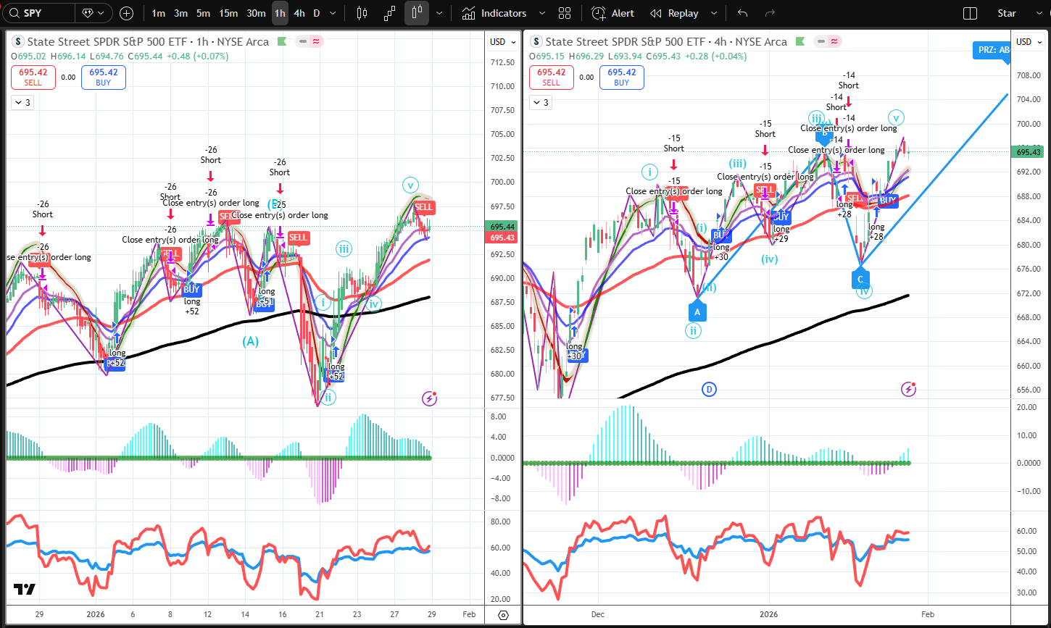Open the USD currency dropdown on 4h chart

tap(1028, 41)
